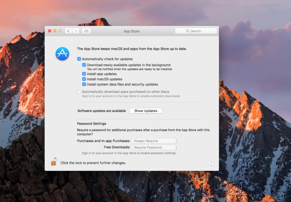Close the App Store preferences window
Image resolution: width=291 pixels, height=202 pixels.
point(49,31)
